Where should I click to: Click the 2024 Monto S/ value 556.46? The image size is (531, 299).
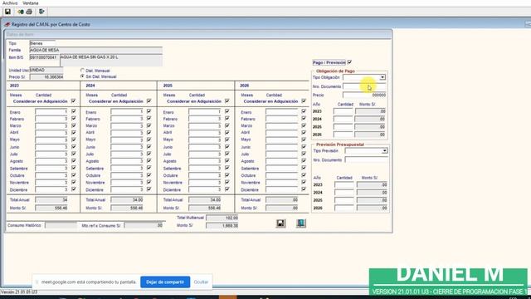127,208
